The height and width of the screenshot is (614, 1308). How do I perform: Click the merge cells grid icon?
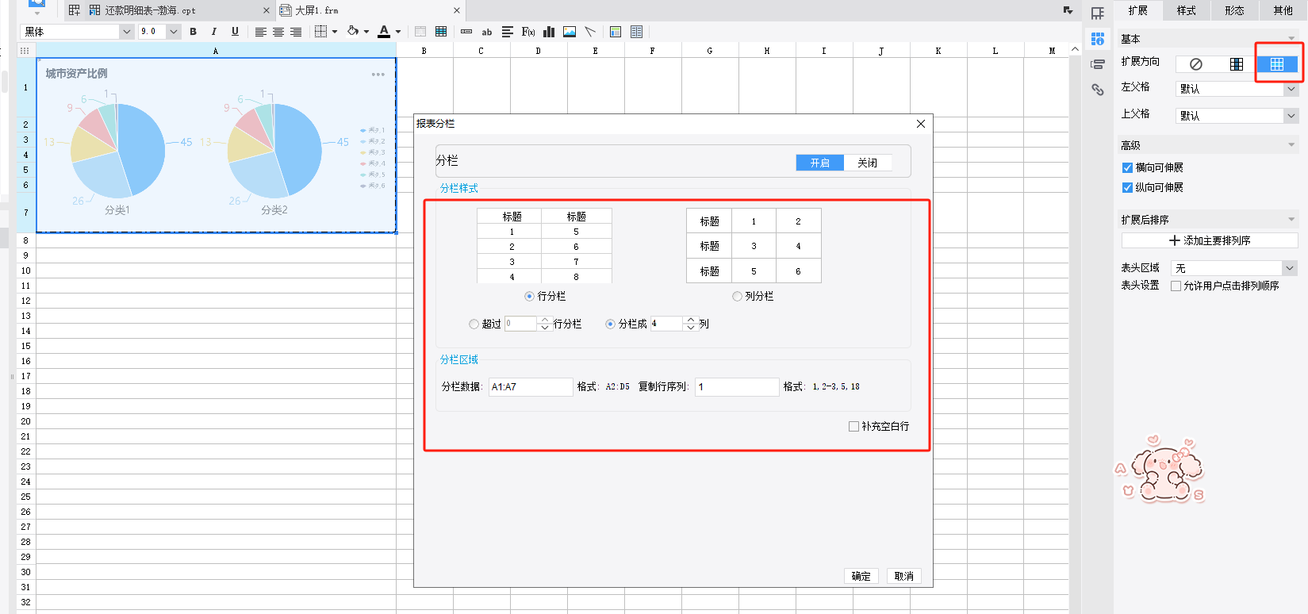[441, 32]
